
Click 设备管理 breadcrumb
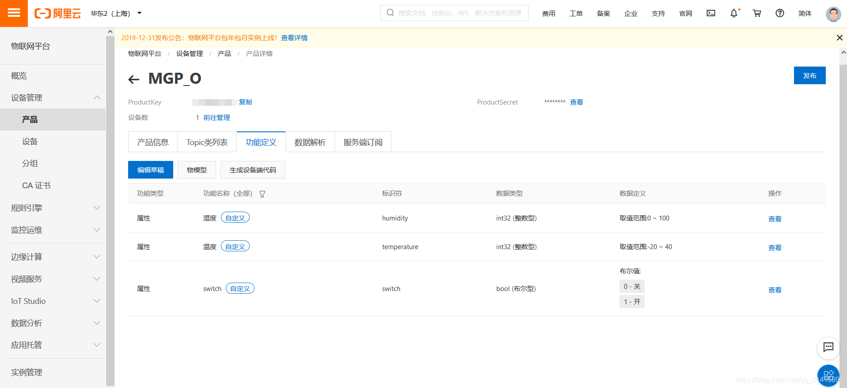190,54
